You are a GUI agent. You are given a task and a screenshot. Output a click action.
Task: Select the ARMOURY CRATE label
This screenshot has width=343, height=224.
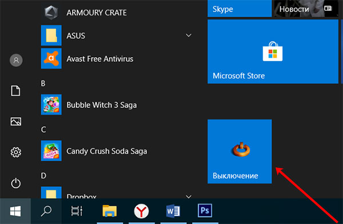97,13
